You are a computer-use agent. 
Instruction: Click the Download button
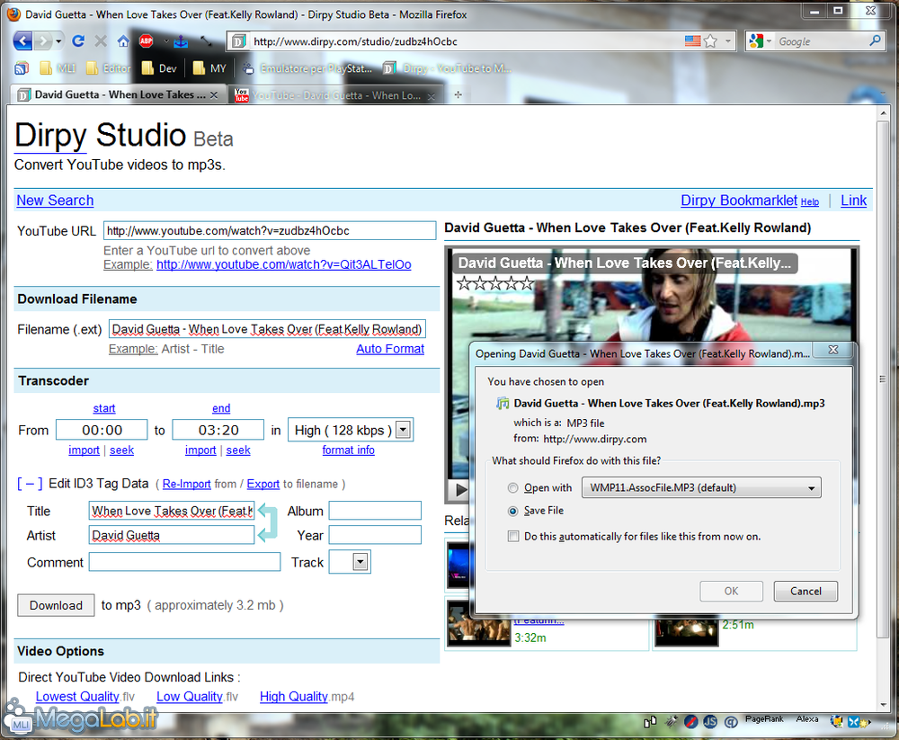click(x=56, y=606)
